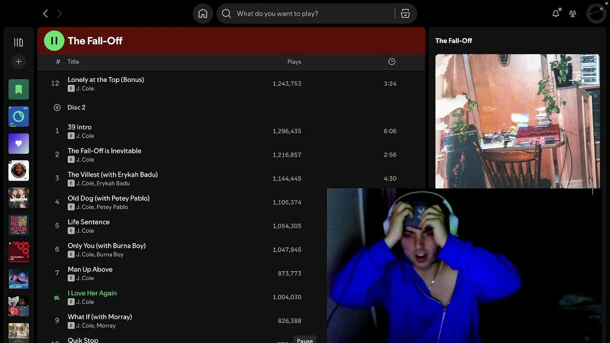Expand Your Library sidebar icon
Viewport: 610px width, 343px height.
pyautogui.click(x=19, y=42)
